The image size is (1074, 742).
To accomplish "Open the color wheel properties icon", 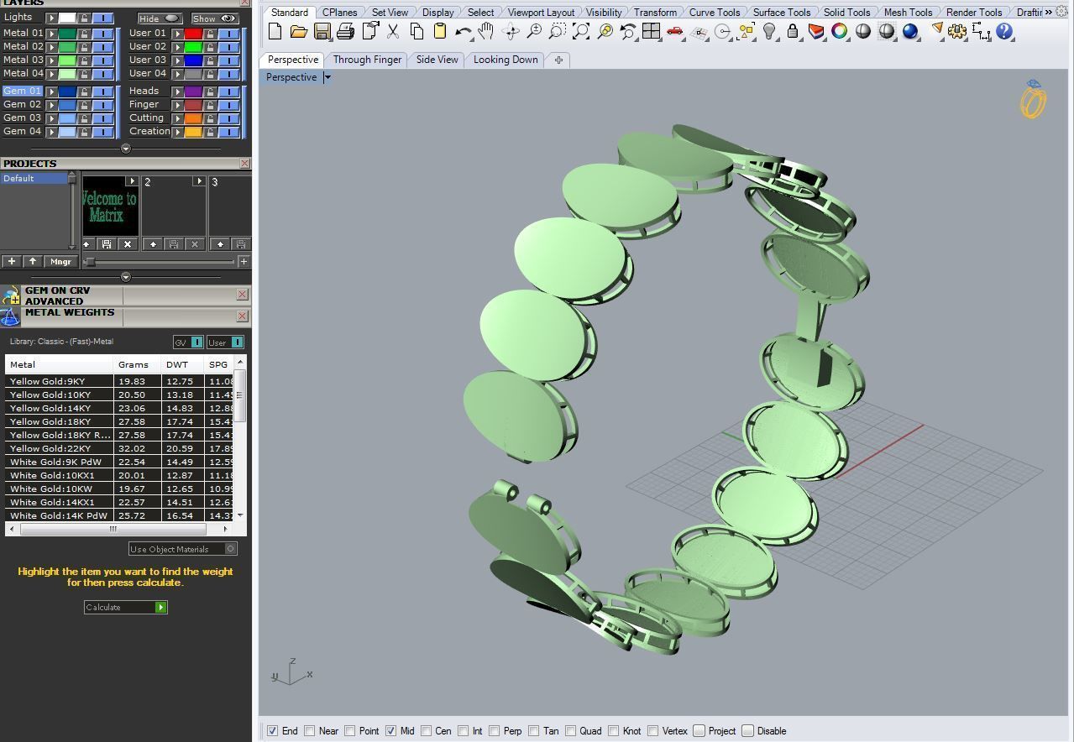I will [x=840, y=32].
